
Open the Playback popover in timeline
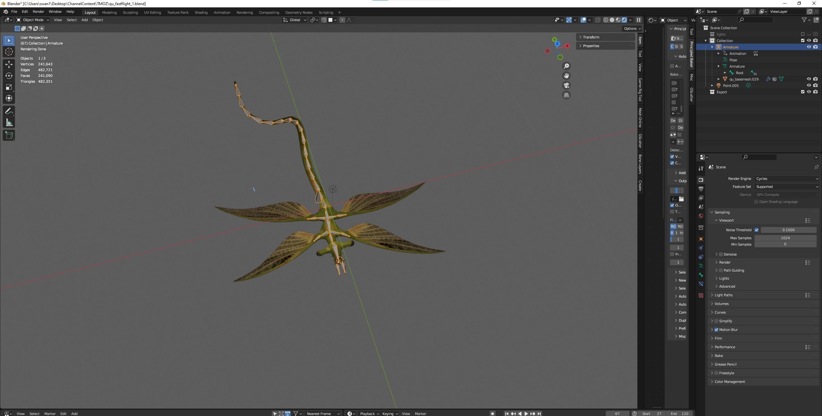pos(369,413)
